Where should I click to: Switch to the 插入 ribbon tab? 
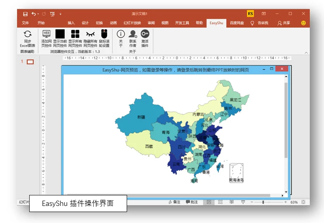coord(71,23)
